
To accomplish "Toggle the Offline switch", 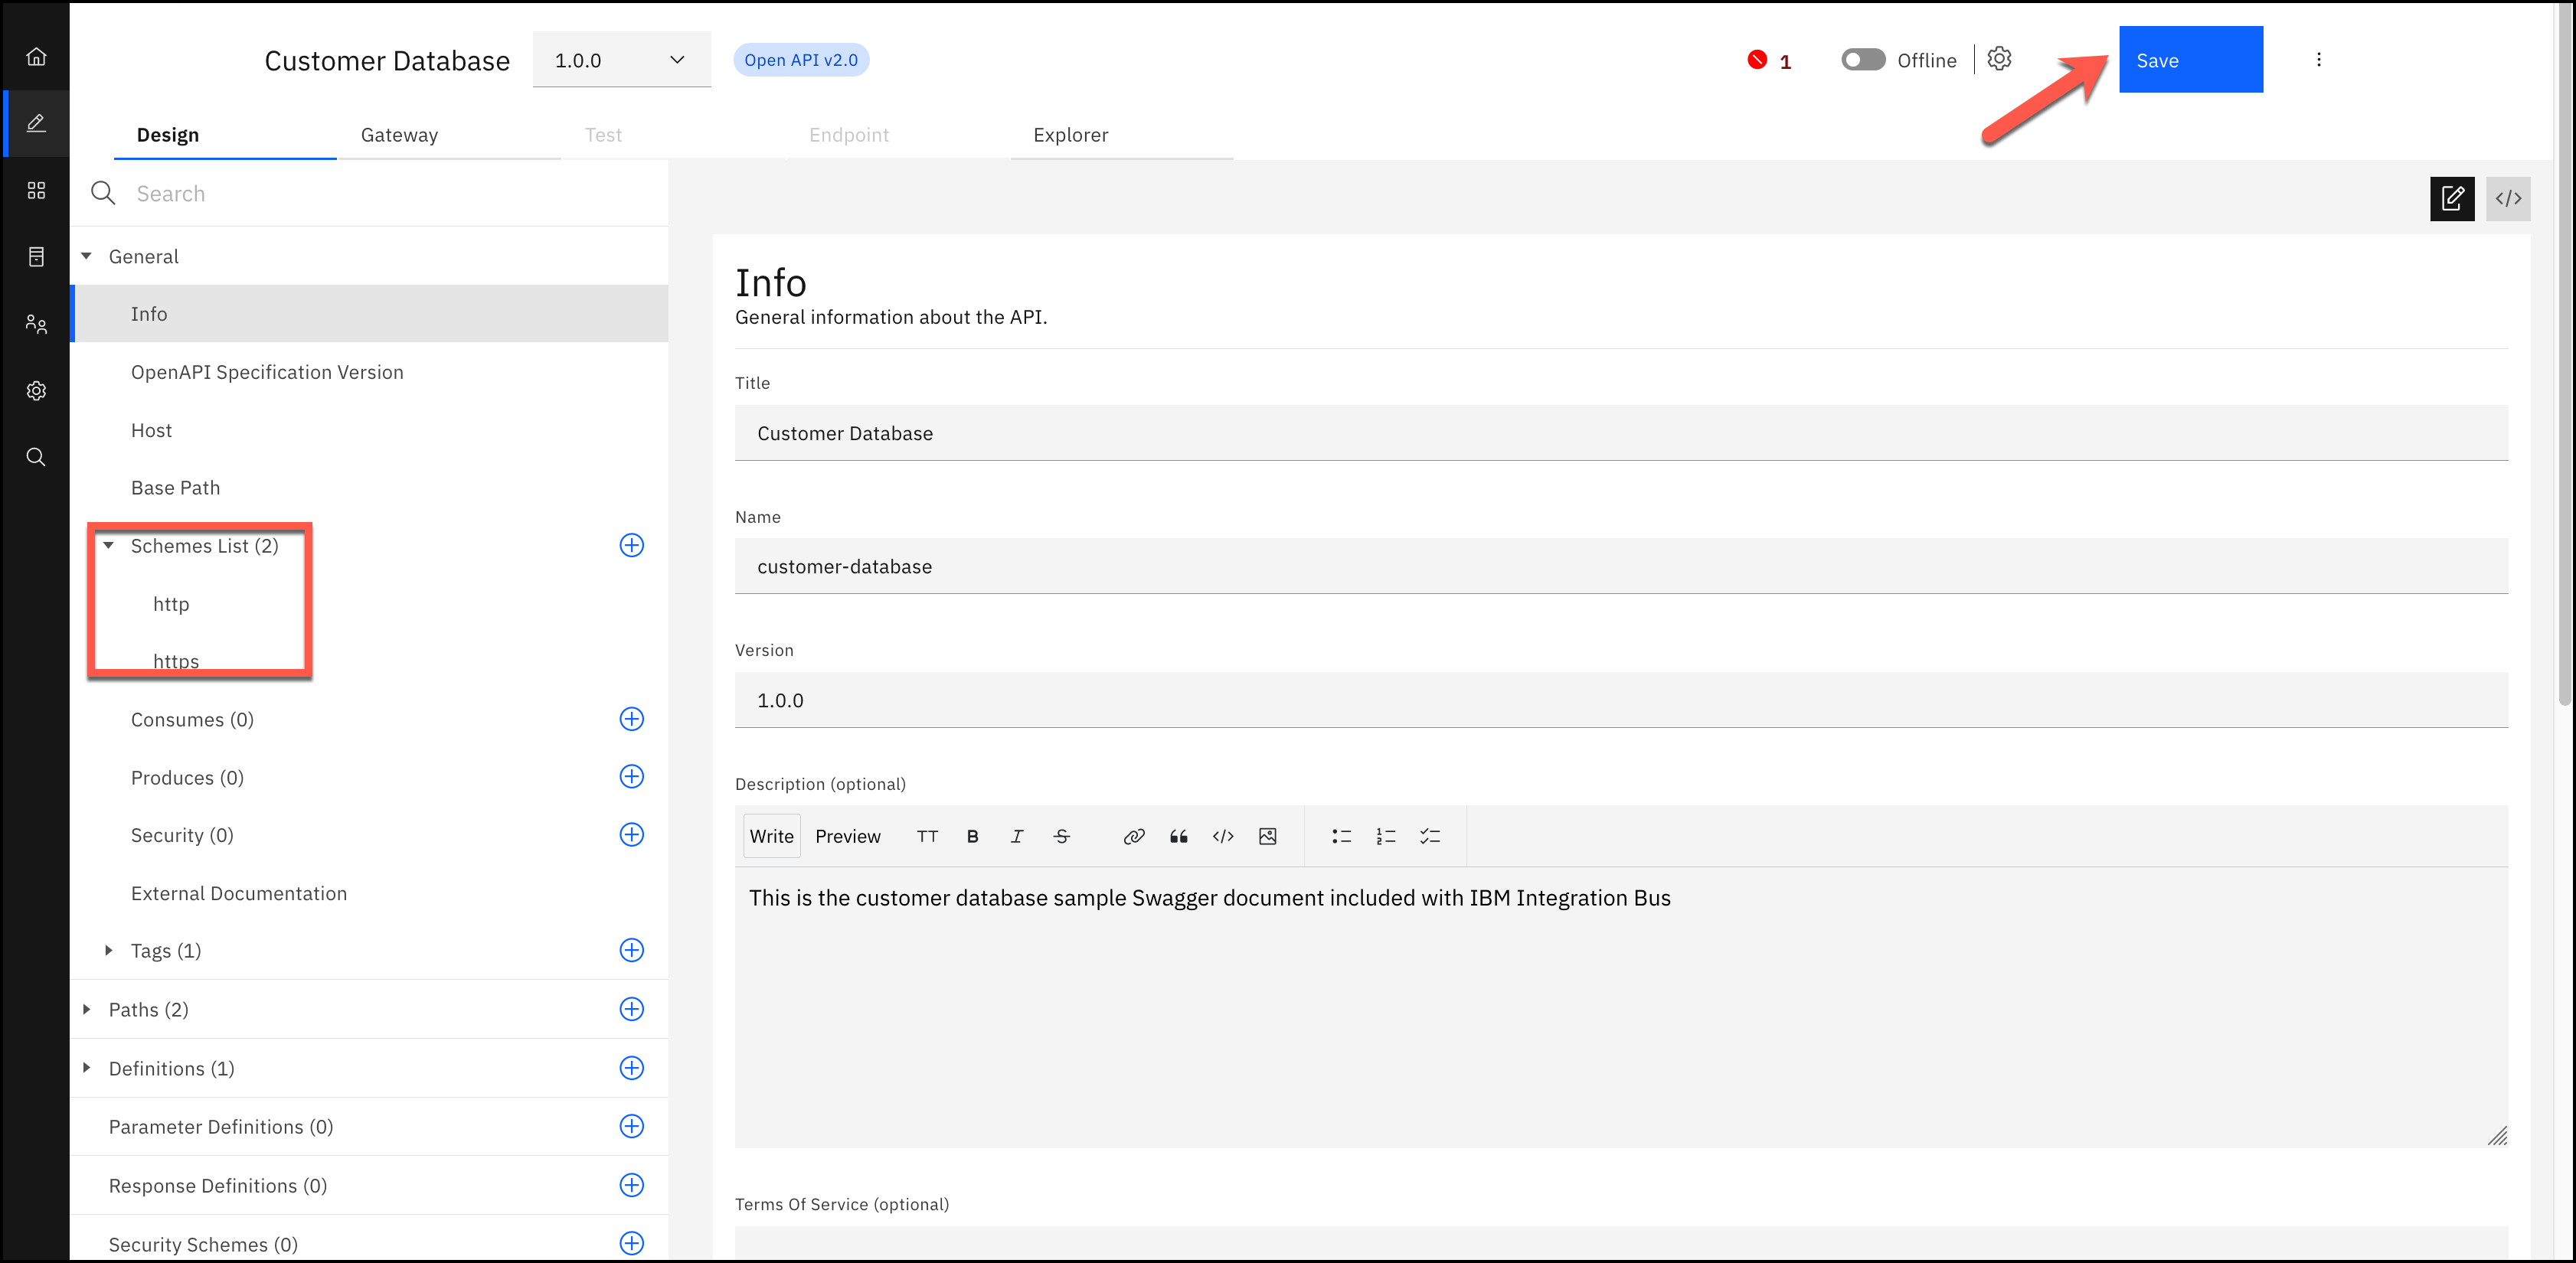I will [x=1863, y=60].
